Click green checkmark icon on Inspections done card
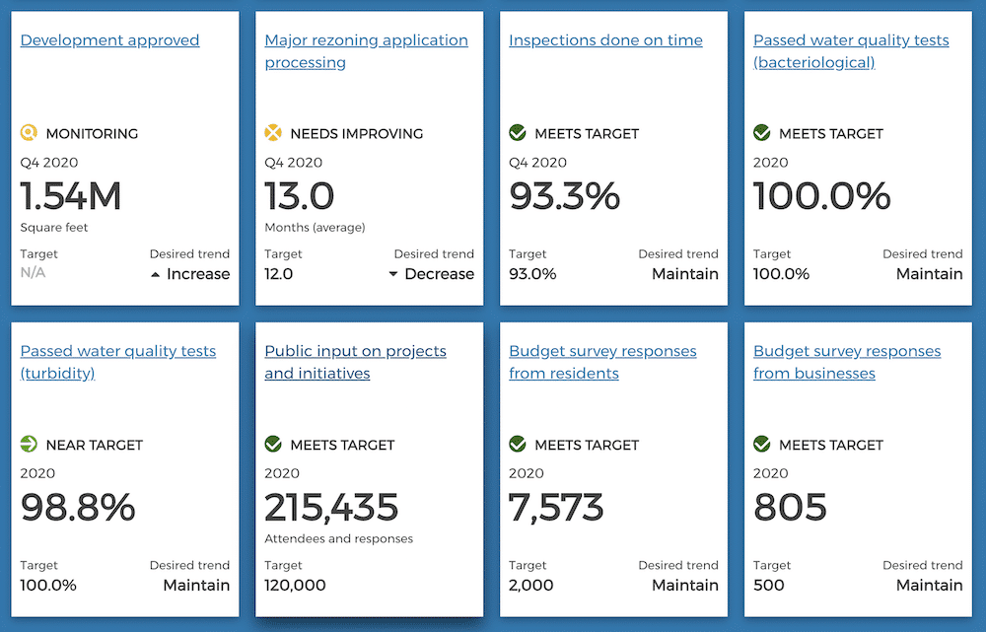 click(x=518, y=133)
